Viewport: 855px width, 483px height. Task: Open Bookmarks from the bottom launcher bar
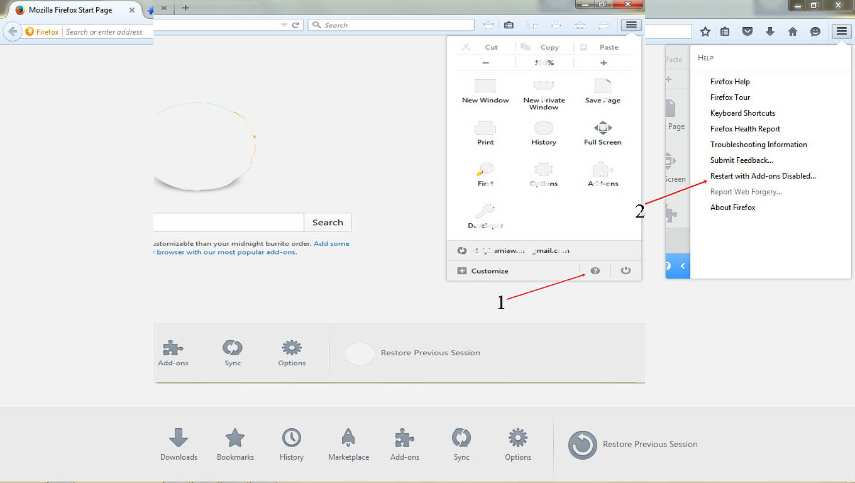coord(235,445)
